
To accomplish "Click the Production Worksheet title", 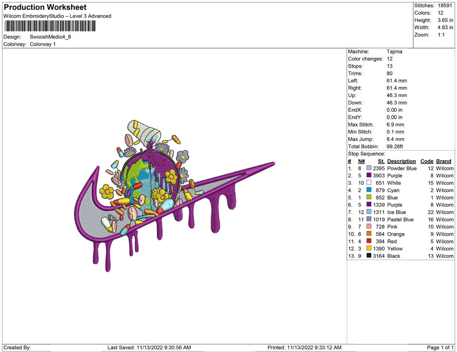I will pyautogui.click(x=45, y=7).
